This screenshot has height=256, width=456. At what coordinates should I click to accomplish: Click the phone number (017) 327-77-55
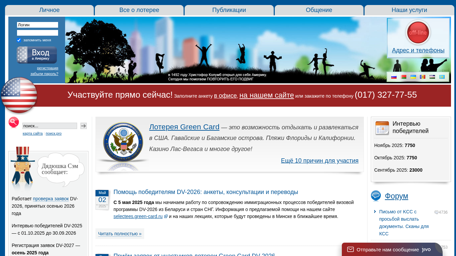point(386,95)
